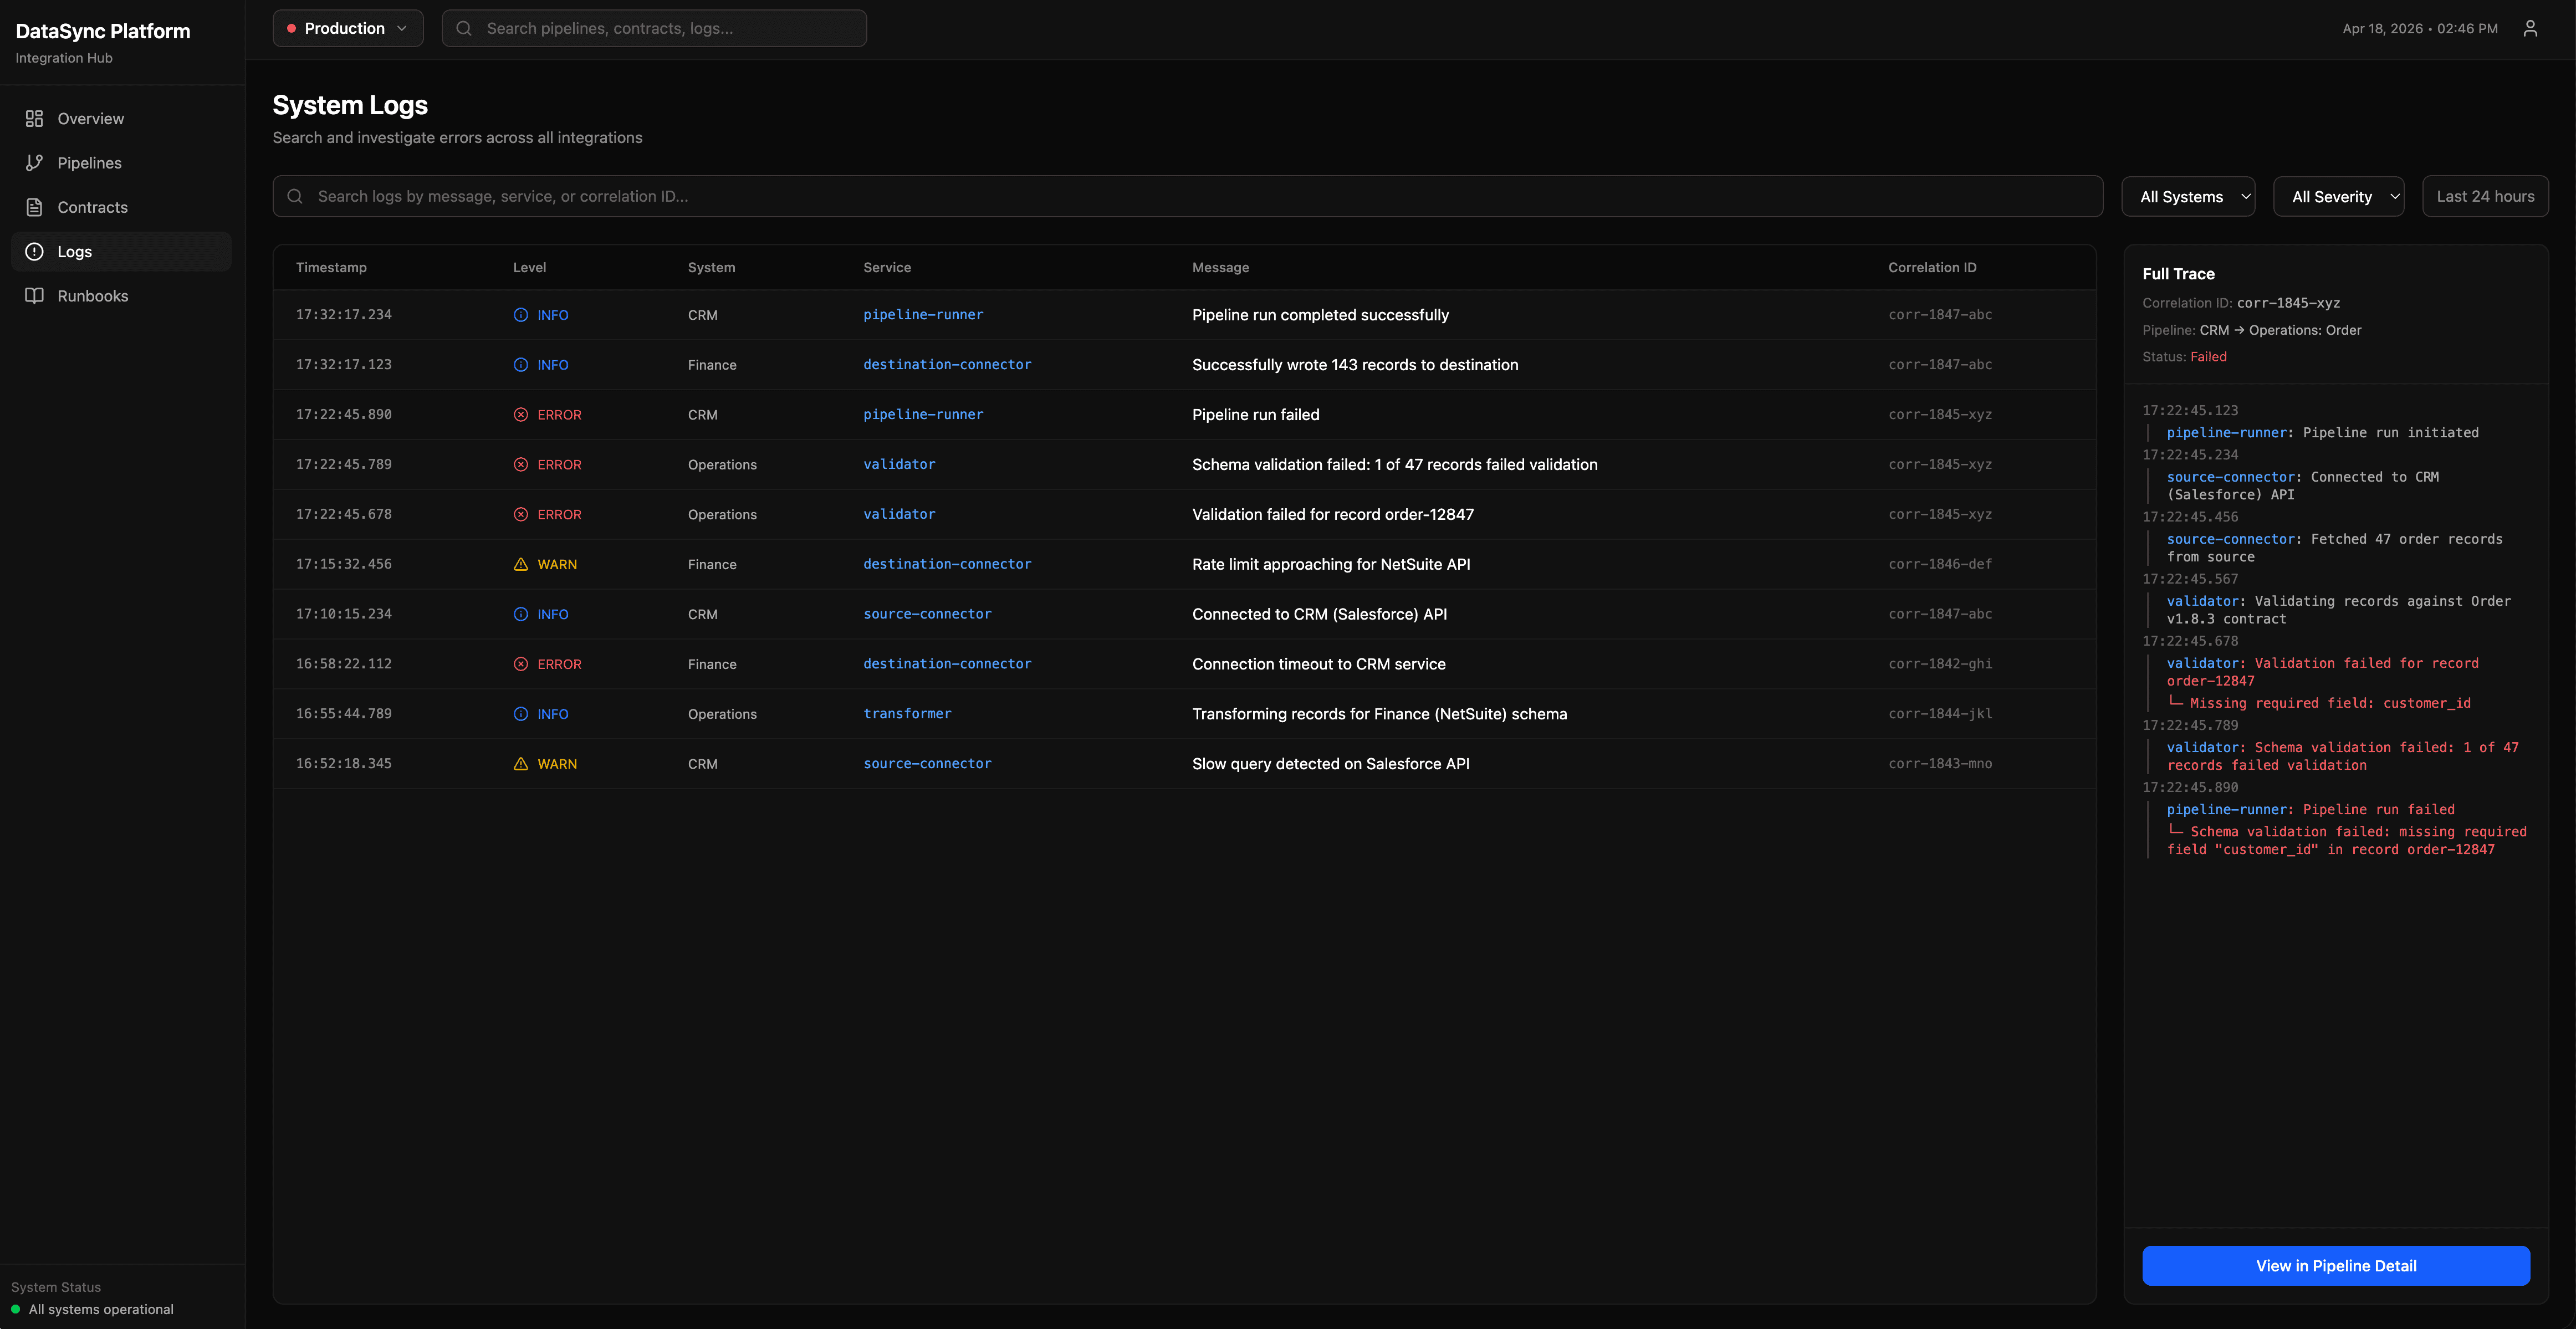Click the WARN triangle icon on 16:52:18.345 row
The image size is (2576, 1329).
pyautogui.click(x=521, y=764)
